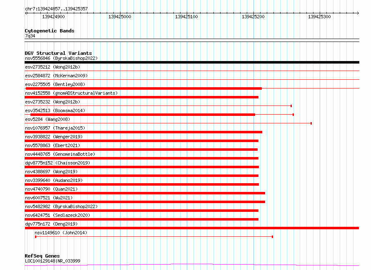Select variant nsv5556846 (ByrskaBishop2022) label

click(61, 58)
